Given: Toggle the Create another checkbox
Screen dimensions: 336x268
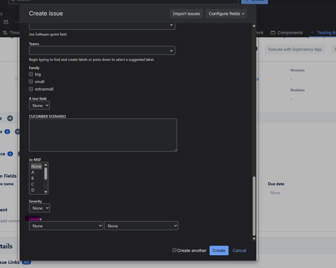Looking at the screenshot, I should tap(175, 250).
